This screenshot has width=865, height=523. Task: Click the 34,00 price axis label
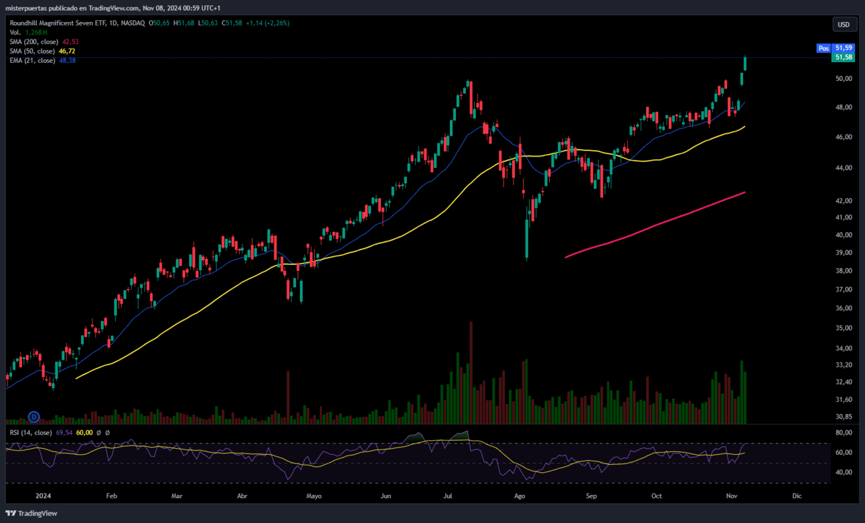point(844,348)
